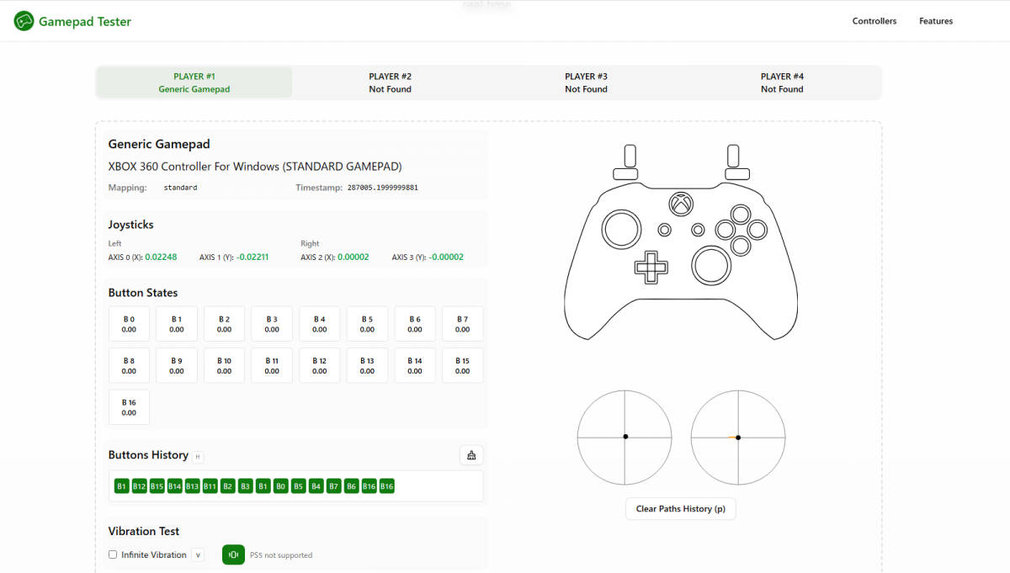Click the B12 badge in buttons history
The image size is (1010, 573).
point(140,486)
